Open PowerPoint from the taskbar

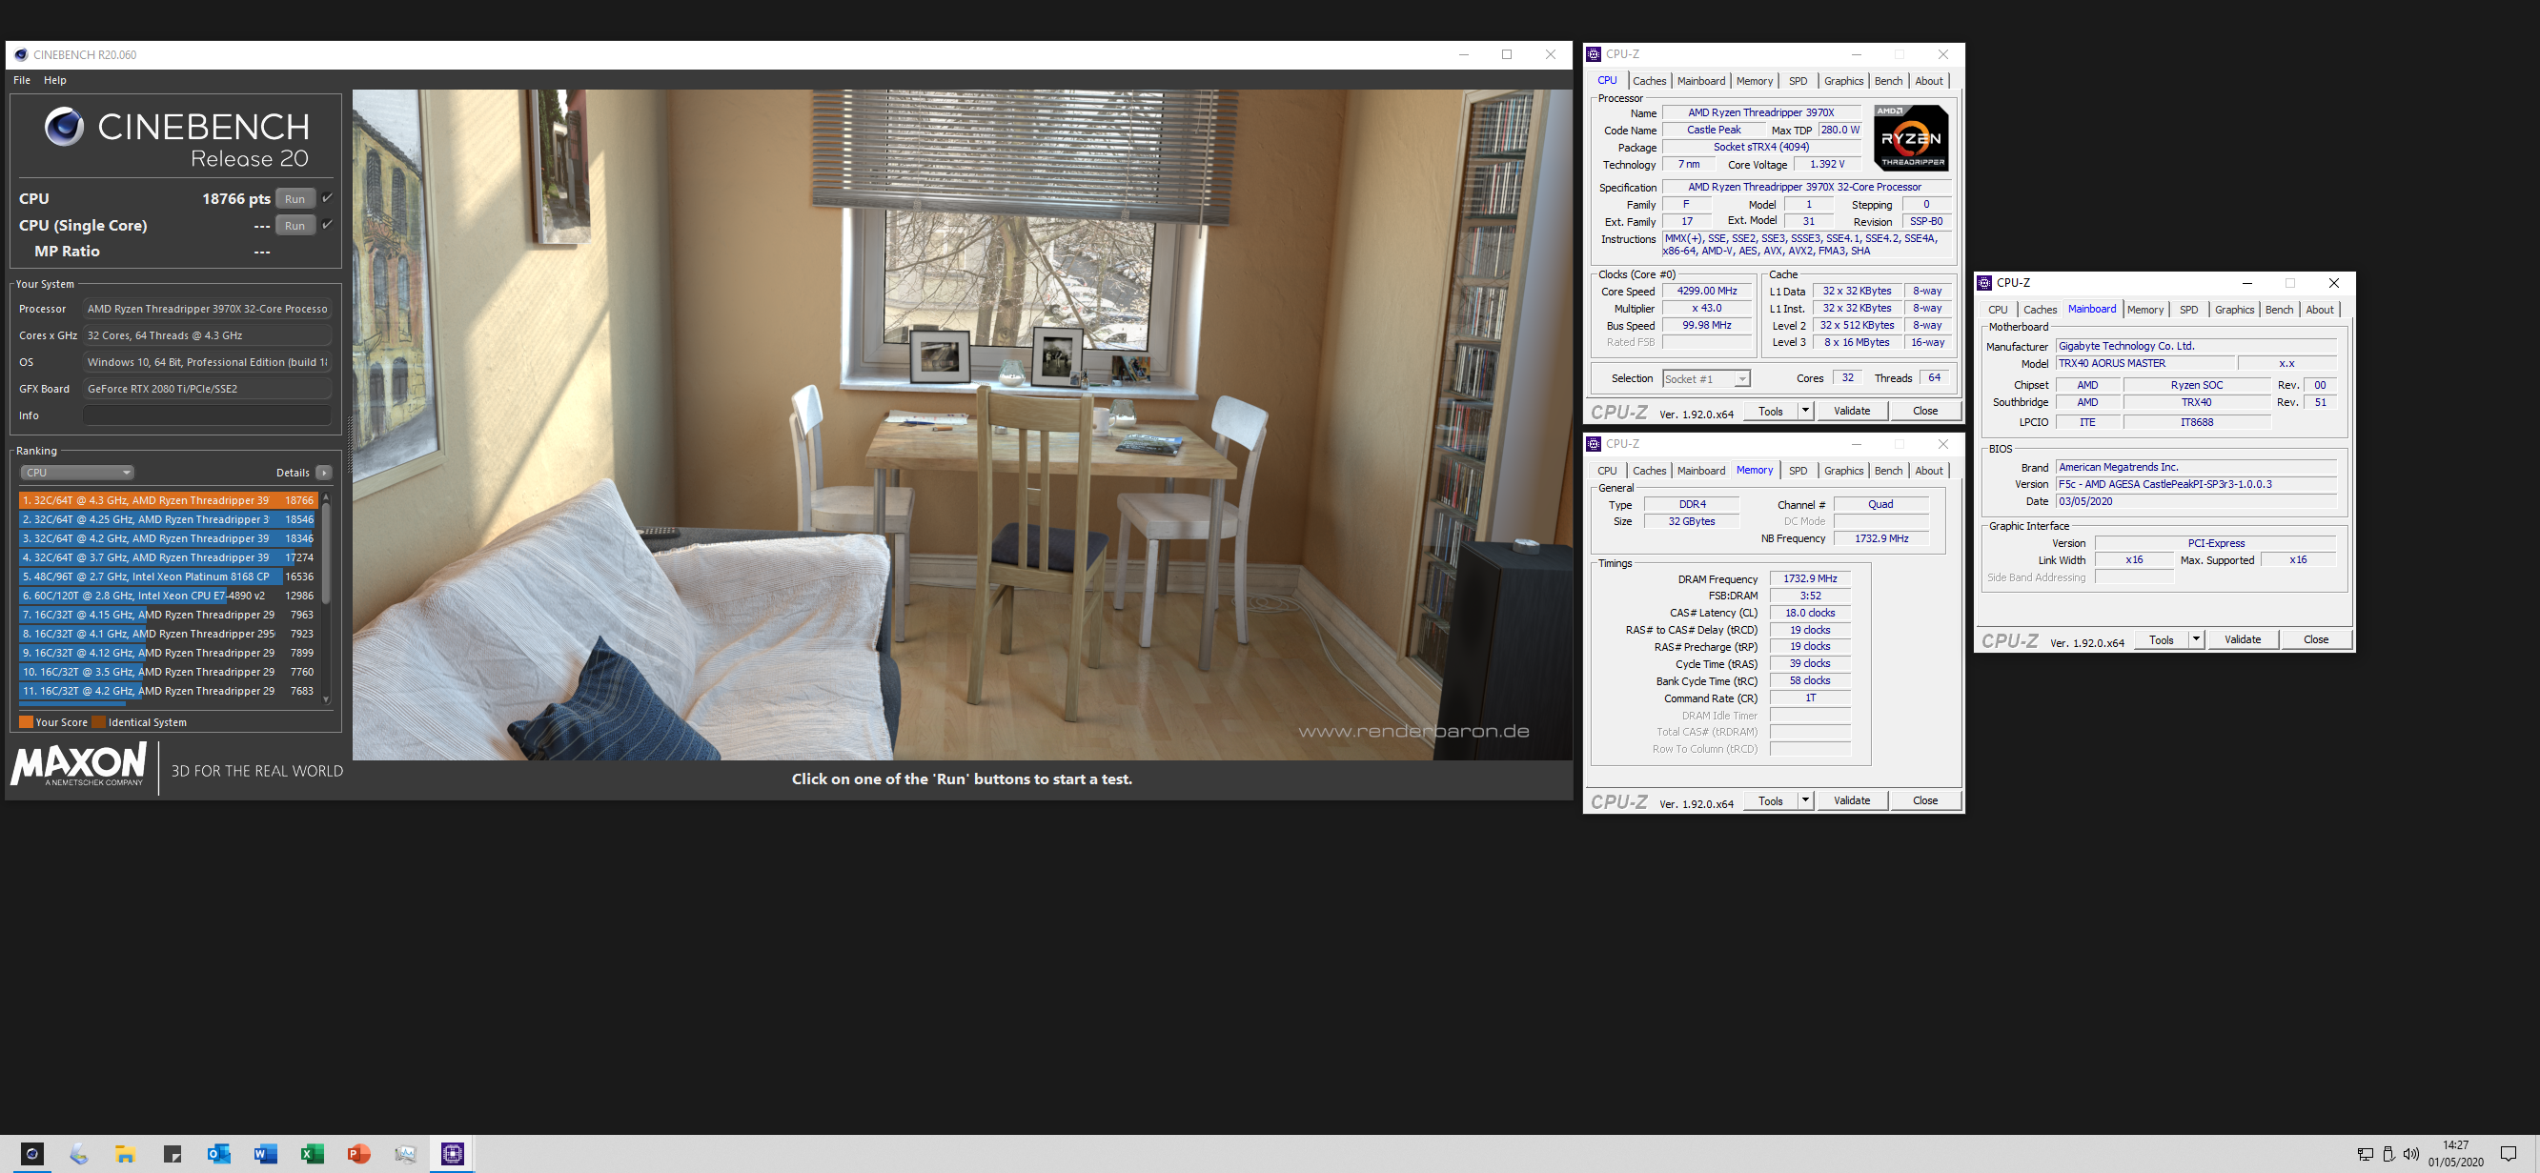[359, 1153]
